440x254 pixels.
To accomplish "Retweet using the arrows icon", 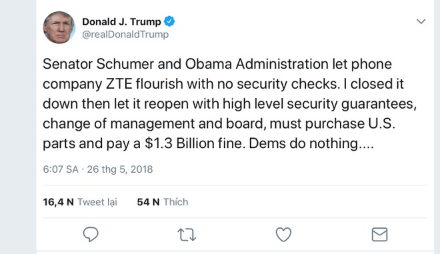I will point(187,235).
